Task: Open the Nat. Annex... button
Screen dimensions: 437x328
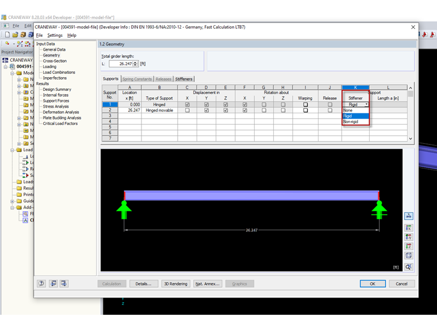Action: pos(208,284)
